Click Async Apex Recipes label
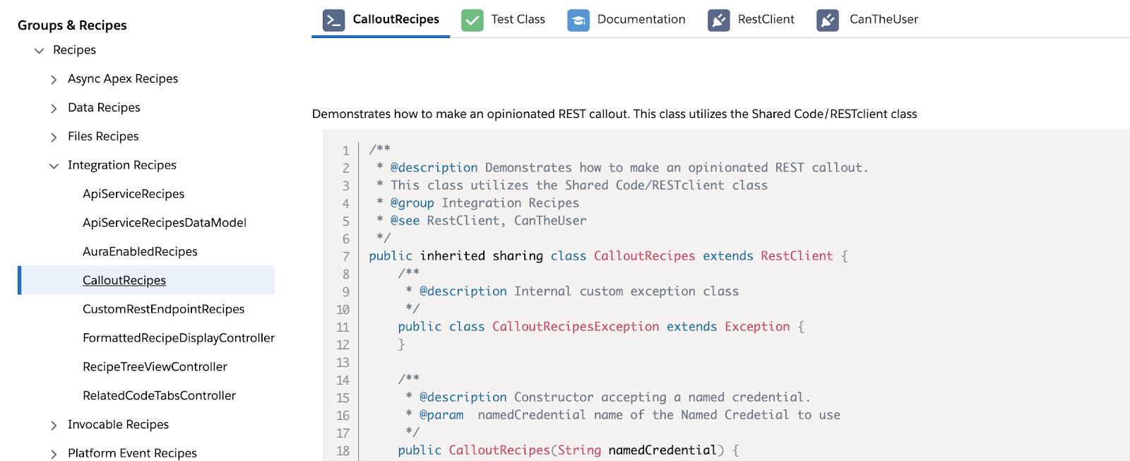This screenshot has width=1130, height=461. [x=123, y=79]
